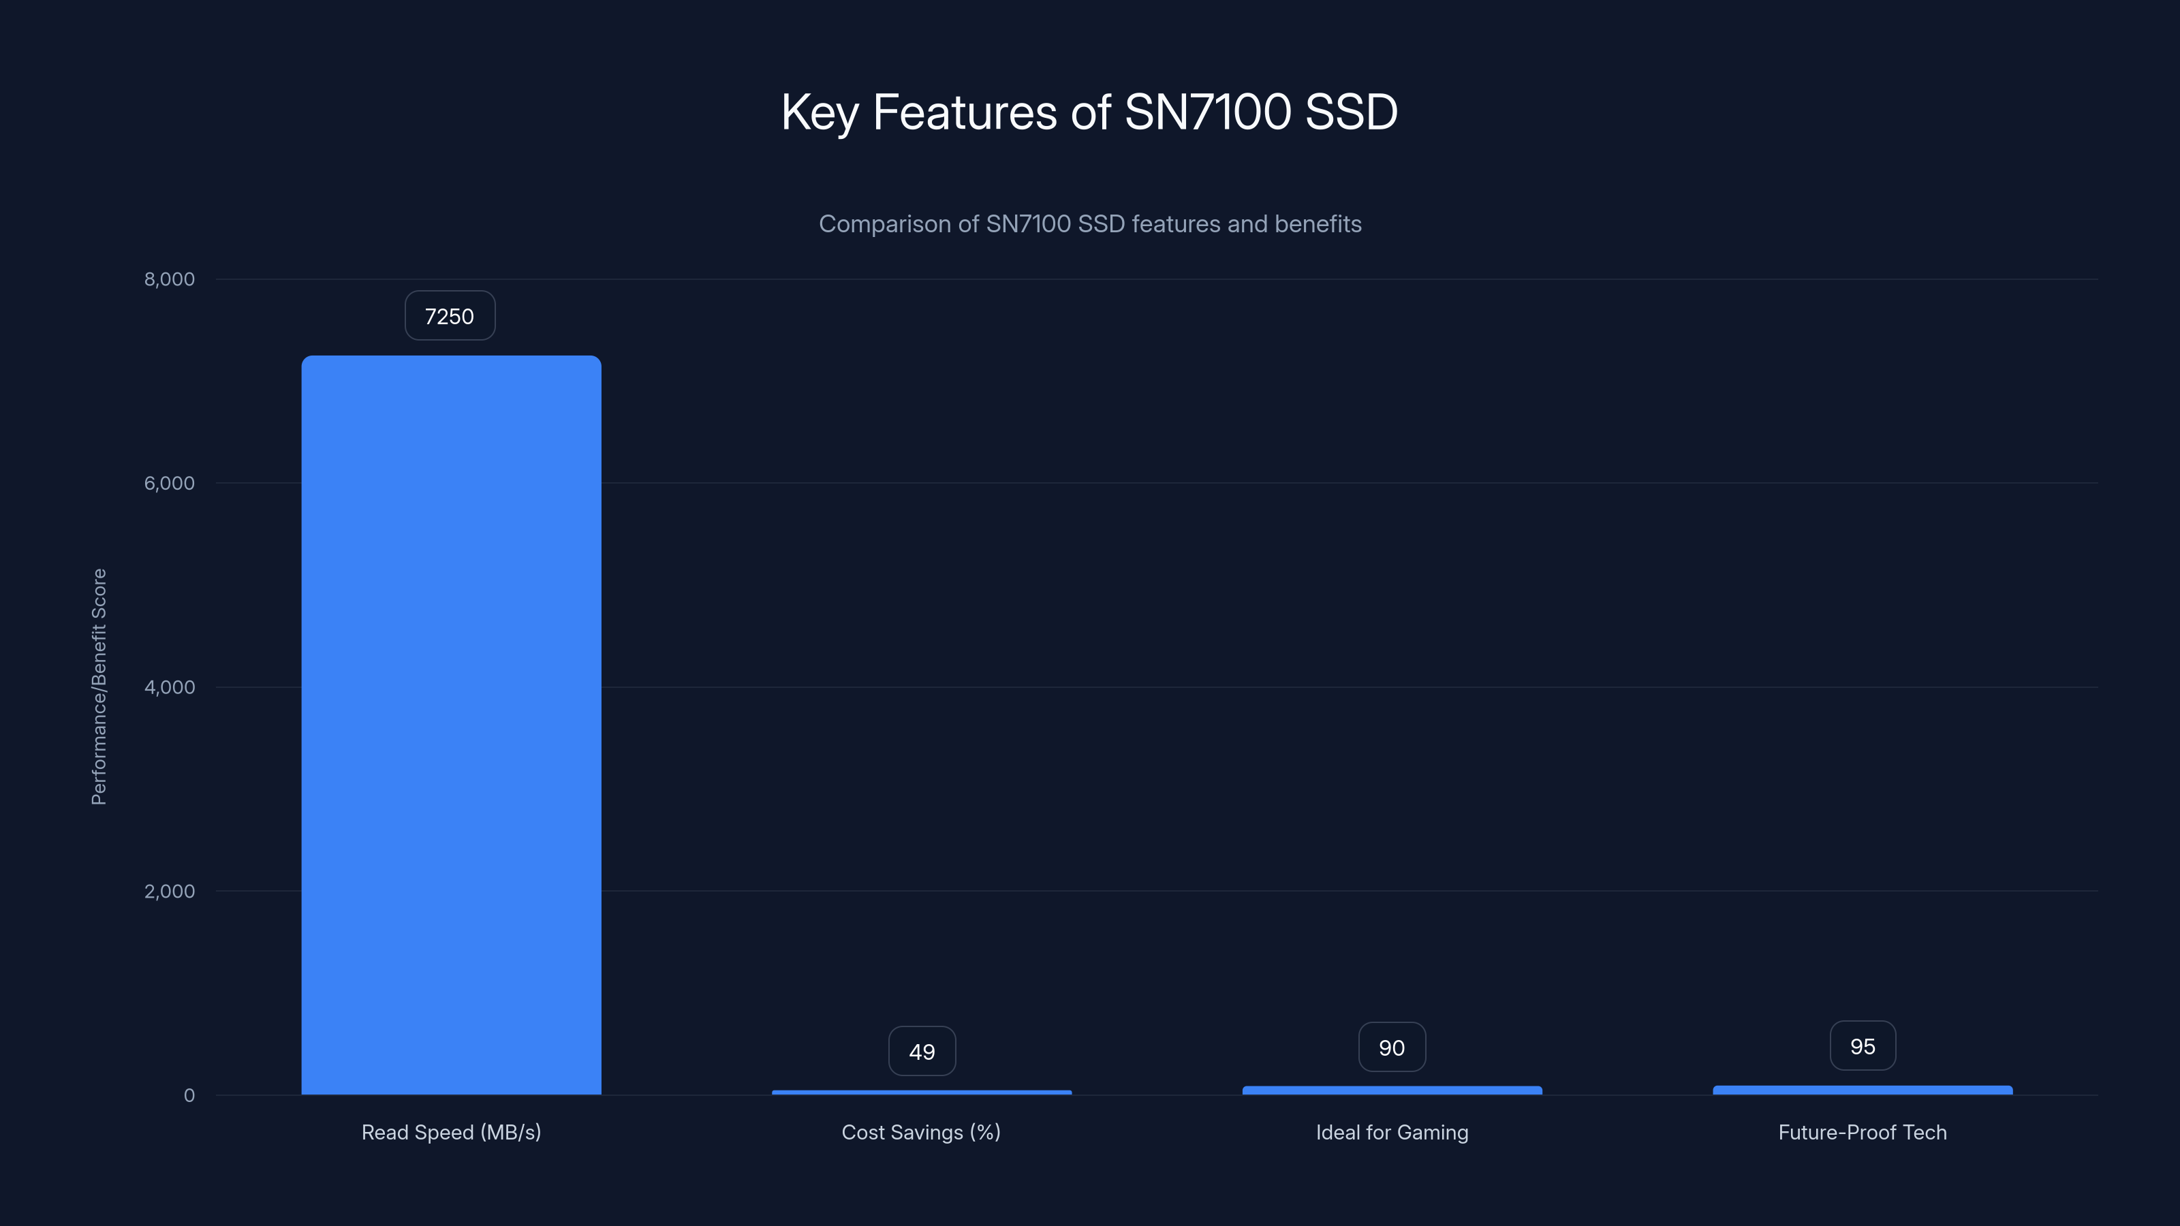This screenshot has width=2180, height=1226.
Task: Select the subtitle 'Comparison of SN7100 SSD features and benefits'
Action: 1090,224
